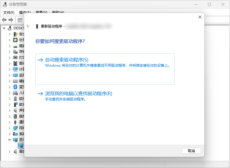This screenshot has width=230, height=168.
Task: Collapse the display adapters tree node
Action: click(x=10, y=140)
